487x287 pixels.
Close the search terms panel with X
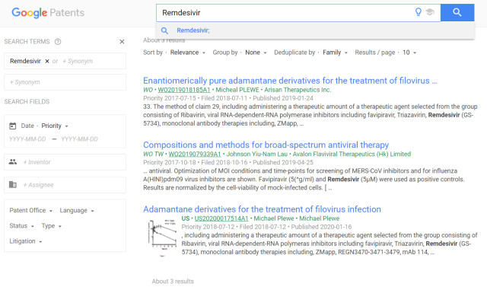(122, 42)
